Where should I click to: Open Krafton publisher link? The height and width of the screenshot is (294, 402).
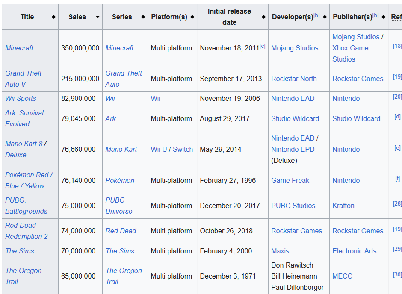tap(343, 206)
